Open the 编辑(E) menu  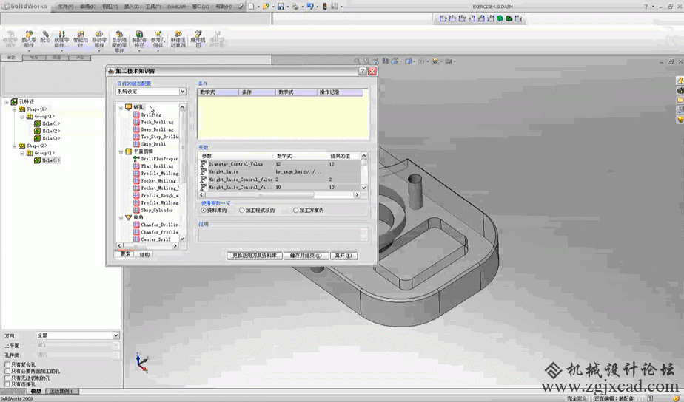87,7
